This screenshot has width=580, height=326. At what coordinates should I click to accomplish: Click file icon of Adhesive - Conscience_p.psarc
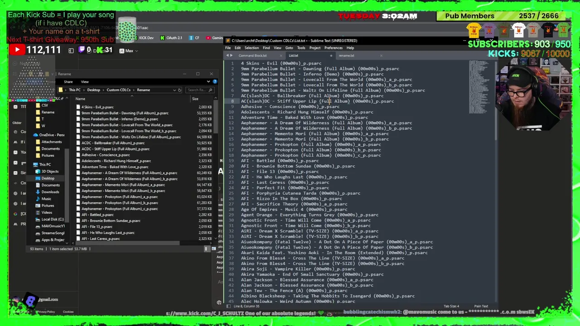[x=78, y=155]
